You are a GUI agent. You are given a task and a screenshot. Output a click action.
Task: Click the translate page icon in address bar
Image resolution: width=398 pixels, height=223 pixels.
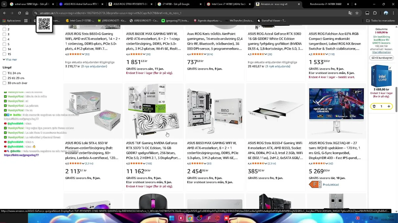(350, 13)
